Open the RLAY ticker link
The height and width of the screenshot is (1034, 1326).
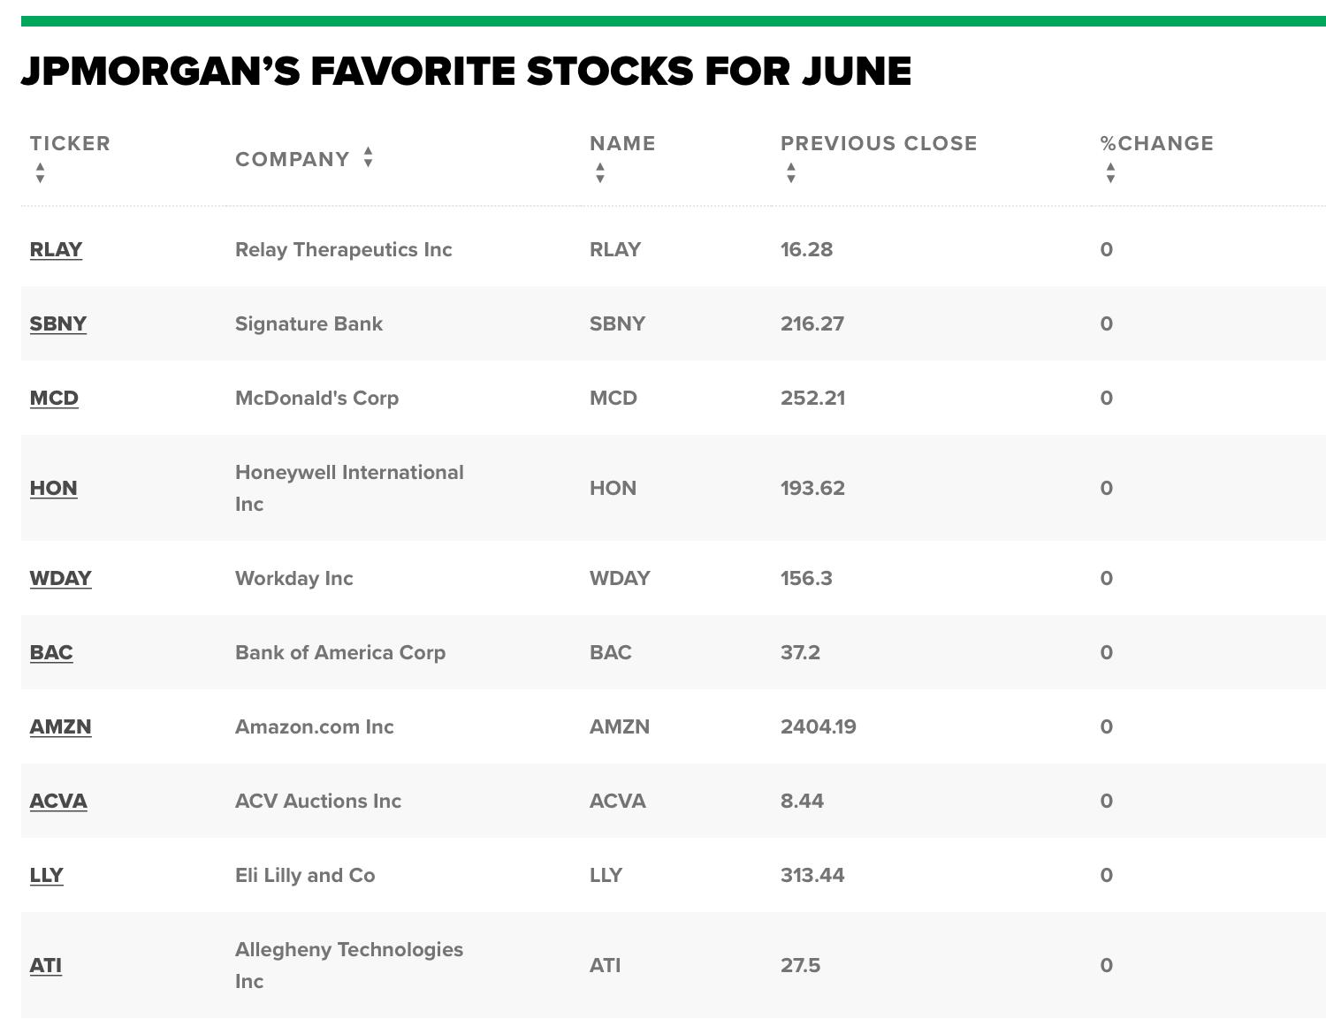(x=56, y=249)
